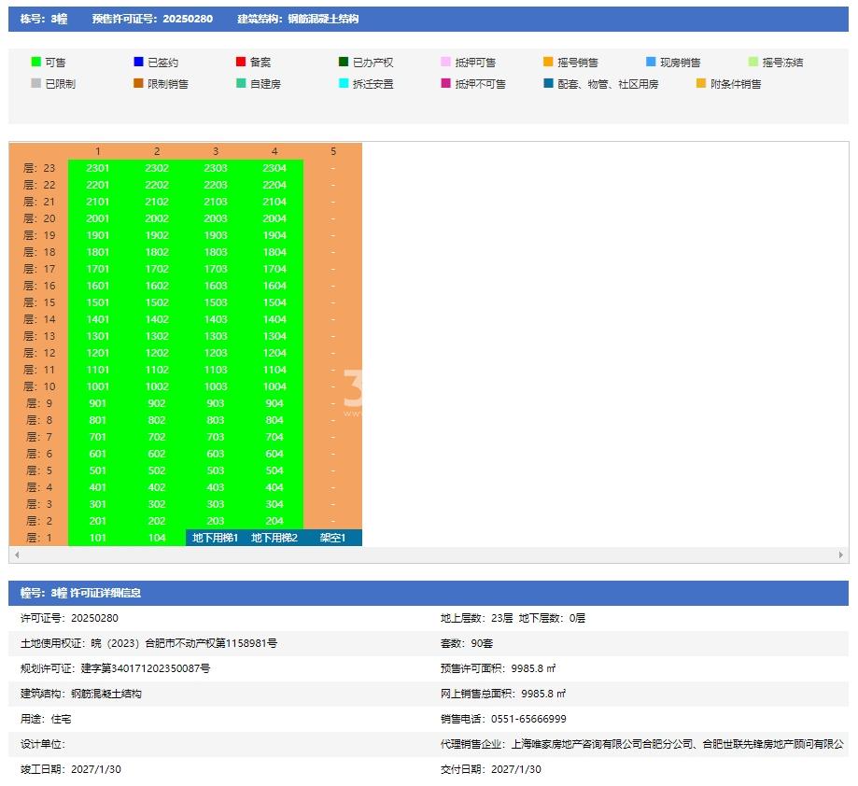
Task: Click the orange 摇号销售 legend swatch
Action: pyautogui.click(x=548, y=62)
